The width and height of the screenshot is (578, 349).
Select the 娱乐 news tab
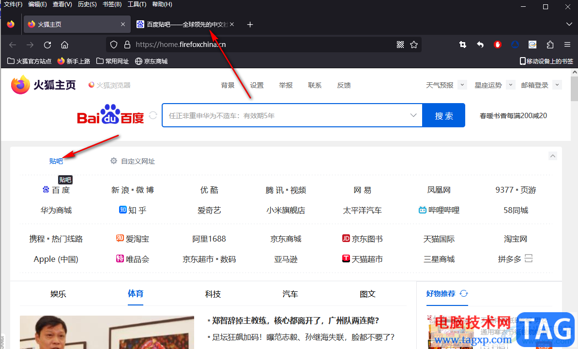point(58,294)
